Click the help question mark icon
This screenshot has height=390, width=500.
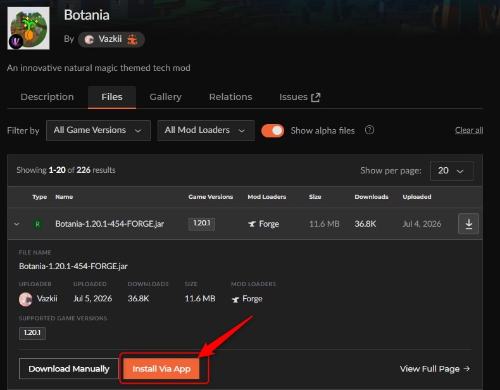click(x=369, y=130)
